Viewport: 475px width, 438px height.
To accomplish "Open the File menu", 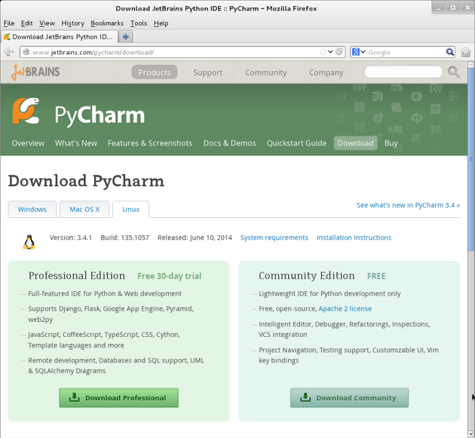I will [9, 23].
